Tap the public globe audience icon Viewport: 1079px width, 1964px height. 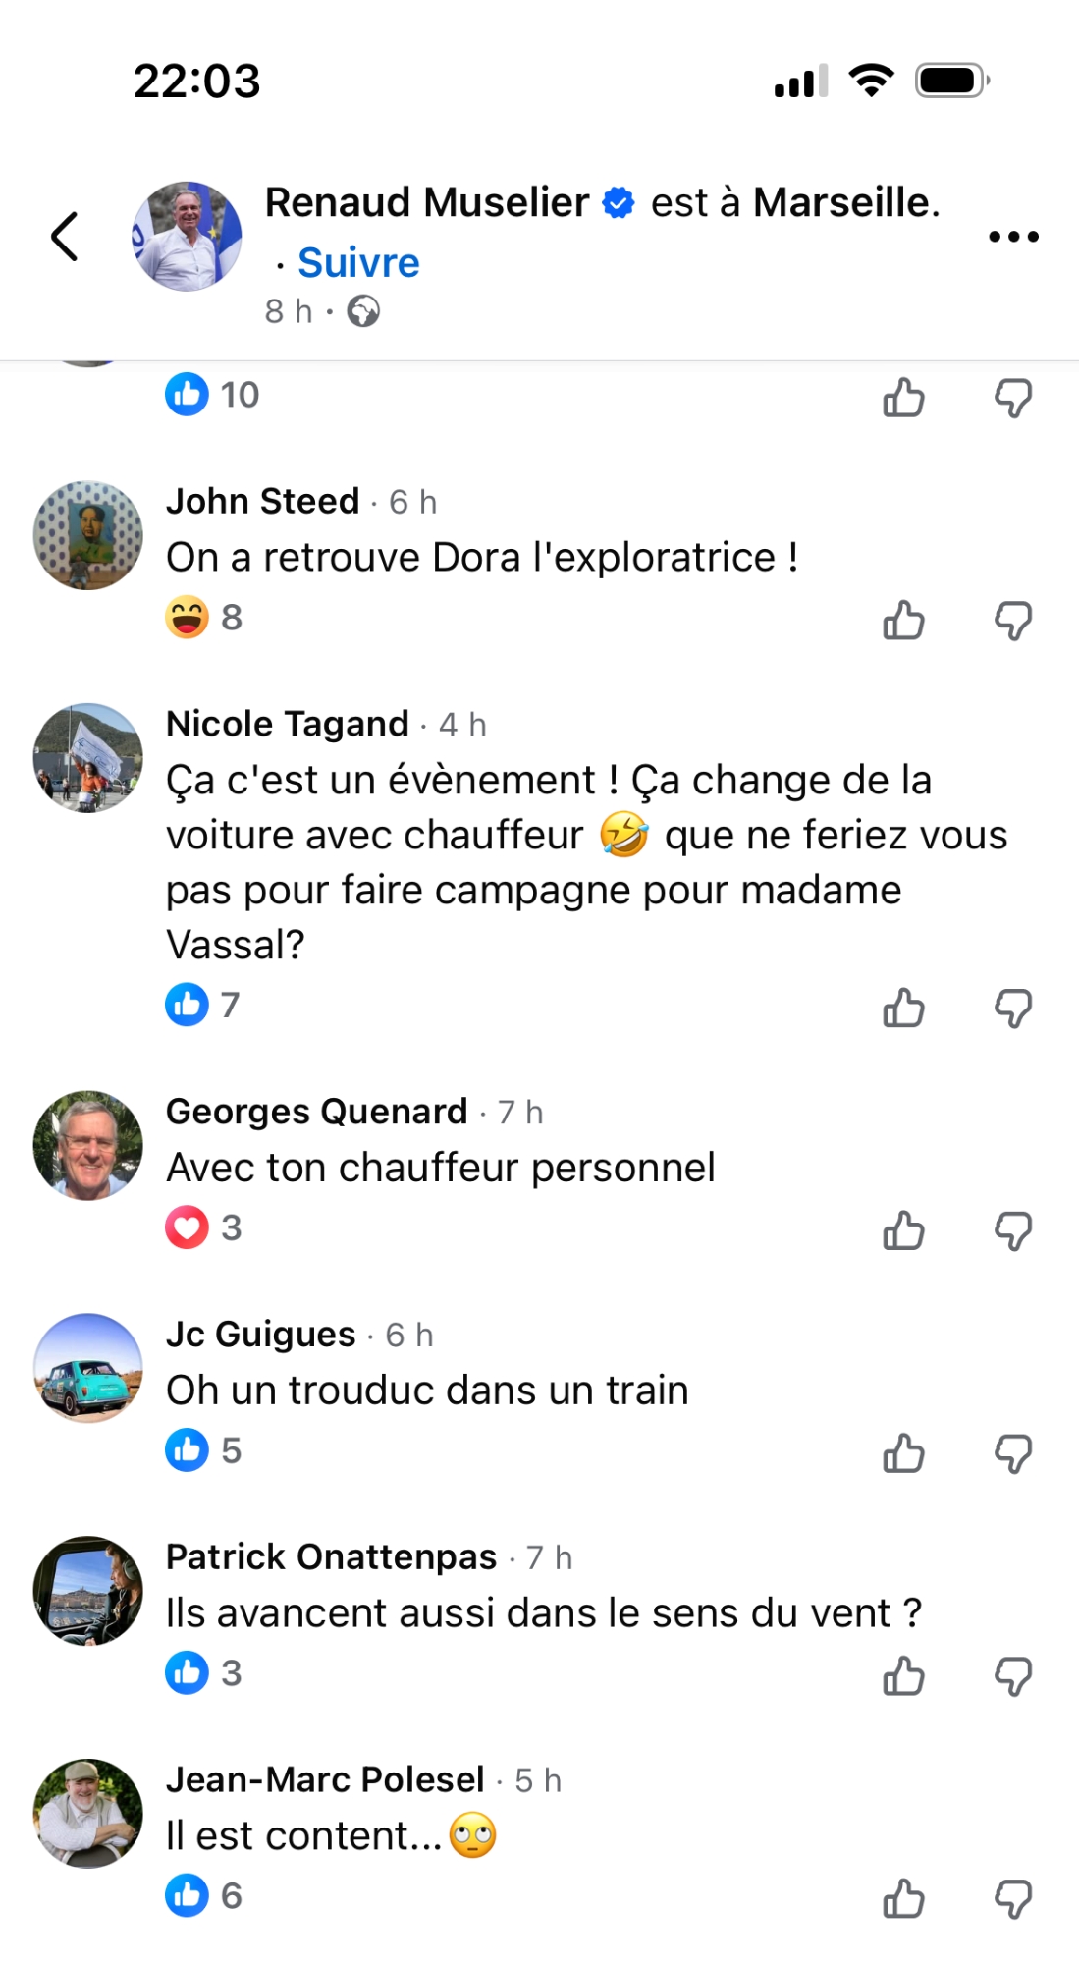click(x=363, y=312)
